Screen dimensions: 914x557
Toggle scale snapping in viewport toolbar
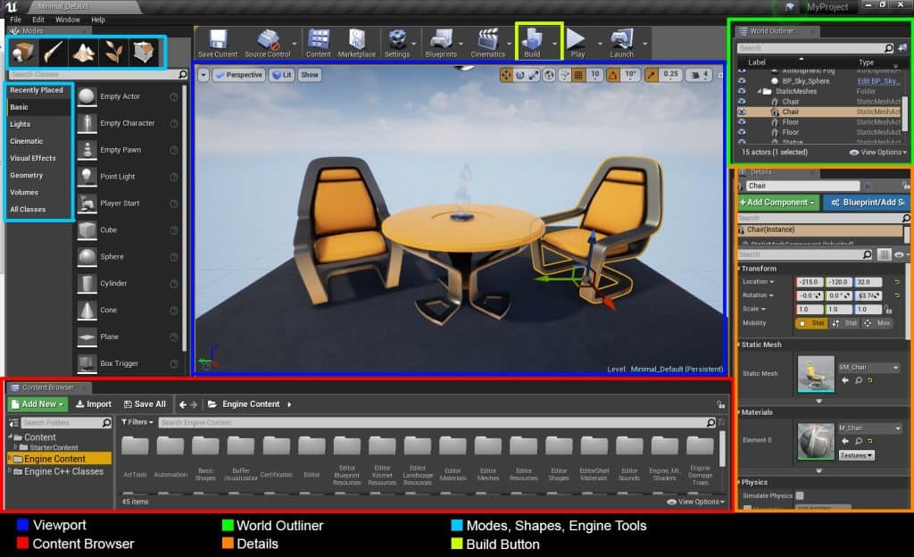click(x=652, y=75)
